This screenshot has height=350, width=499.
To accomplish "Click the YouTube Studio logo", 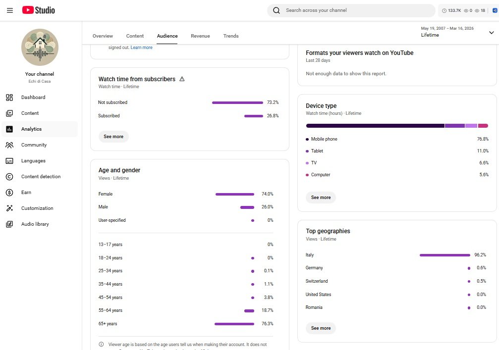I will (39, 10).
